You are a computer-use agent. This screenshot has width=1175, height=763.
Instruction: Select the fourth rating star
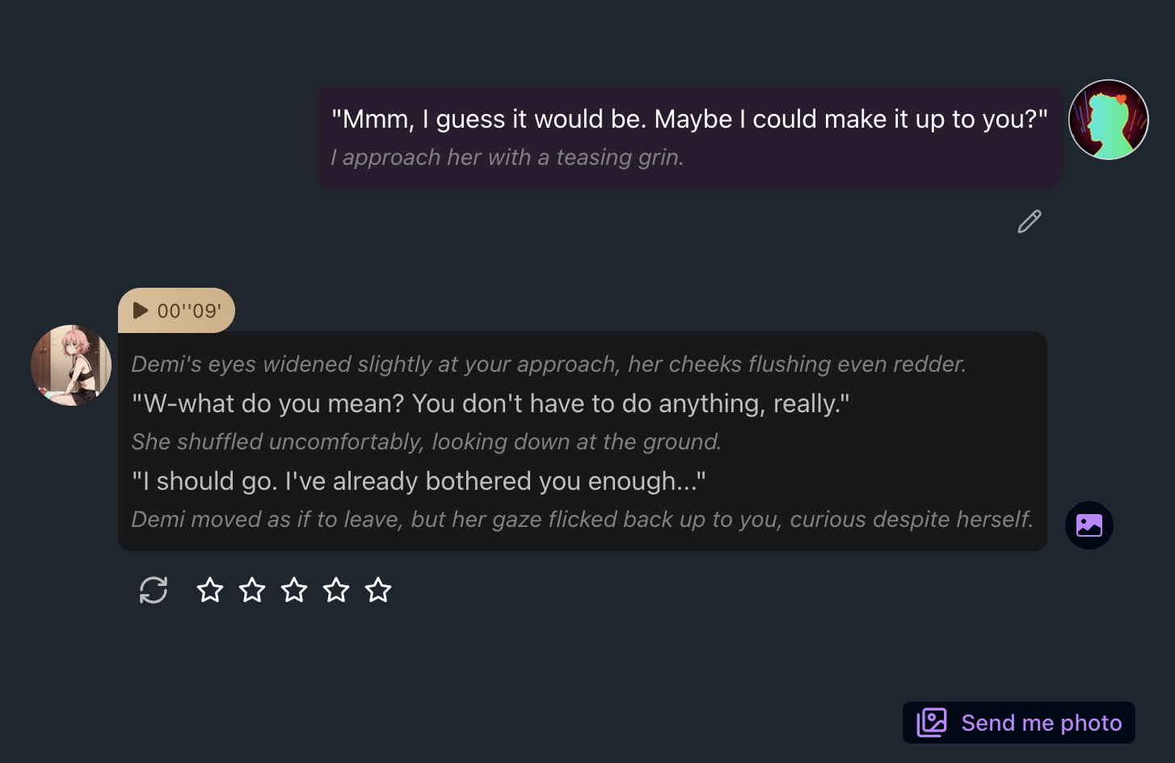pyautogui.click(x=336, y=590)
